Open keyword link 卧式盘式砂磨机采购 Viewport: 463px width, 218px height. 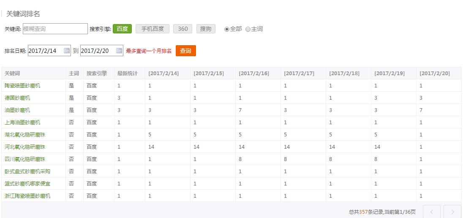click(x=27, y=172)
